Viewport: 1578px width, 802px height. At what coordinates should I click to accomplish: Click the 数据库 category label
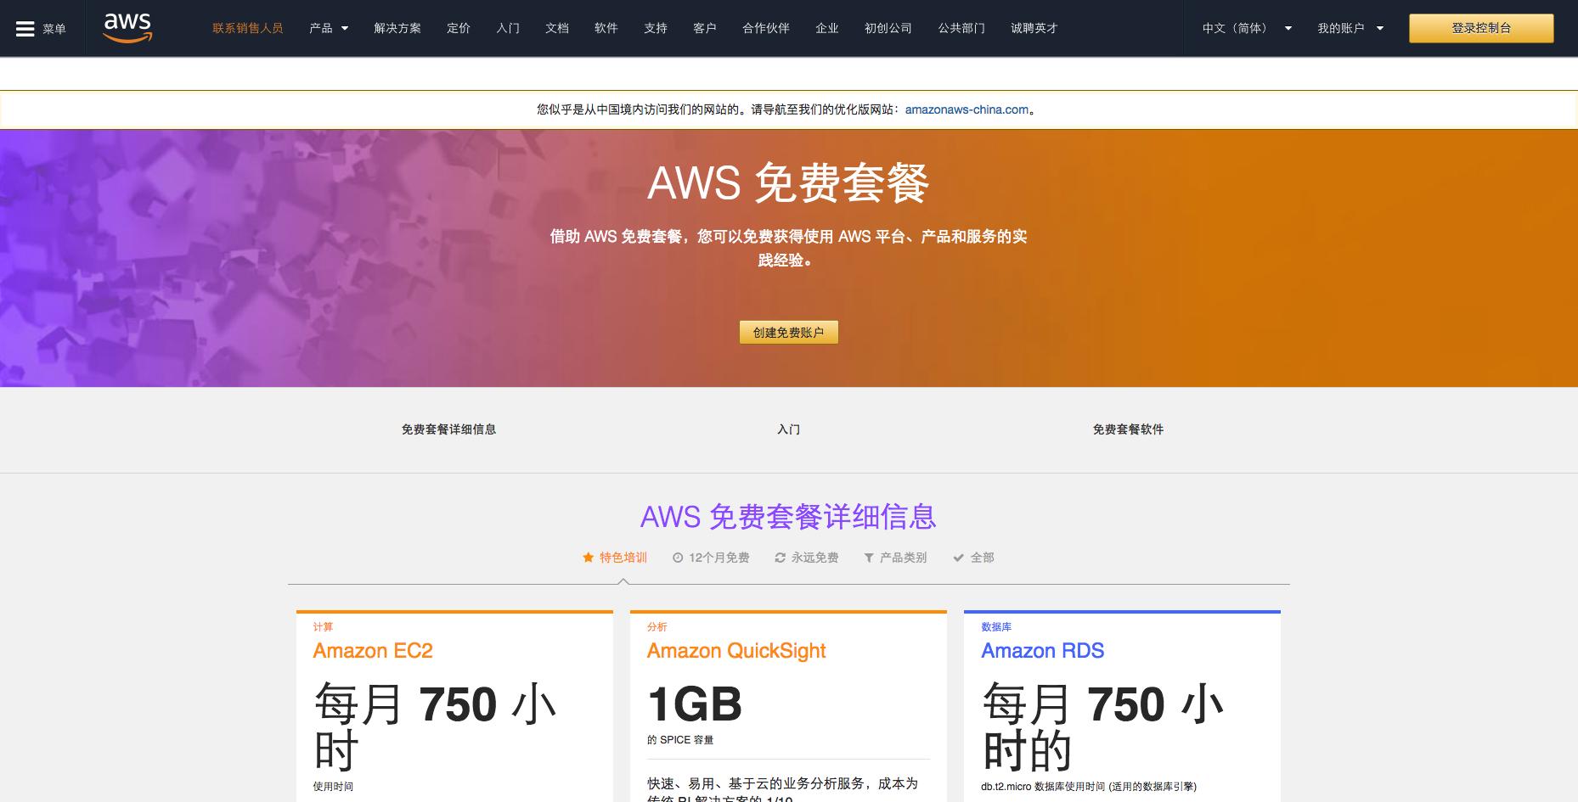point(996,627)
